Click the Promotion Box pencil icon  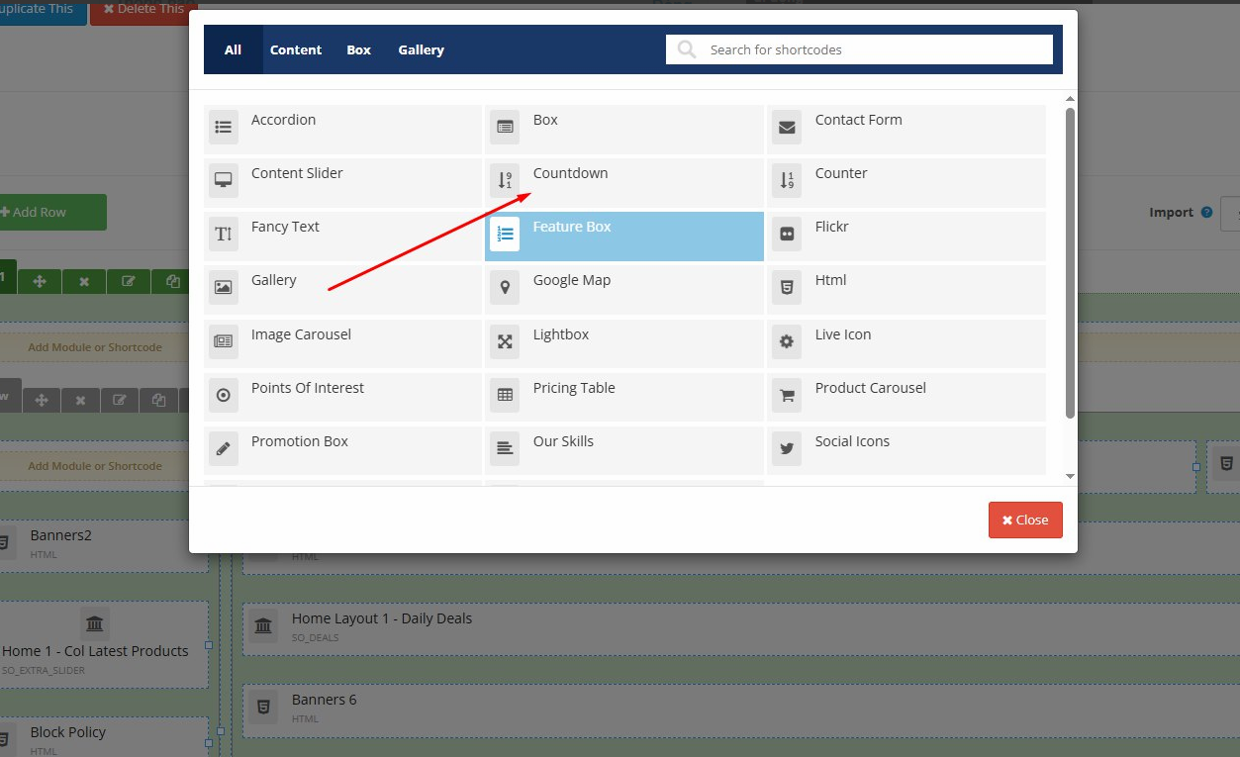pyautogui.click(x=224, y=448)
